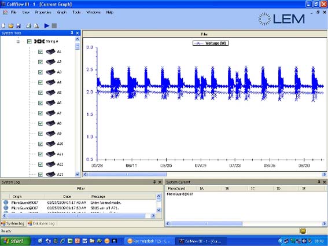This screenshot has width=328, height=246.
Task: Open file using folder toolbar icon
Action: pos(11,25)
